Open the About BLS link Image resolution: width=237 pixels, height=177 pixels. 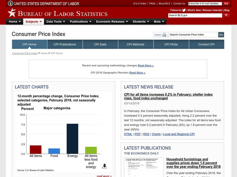(x=164, y=4)
